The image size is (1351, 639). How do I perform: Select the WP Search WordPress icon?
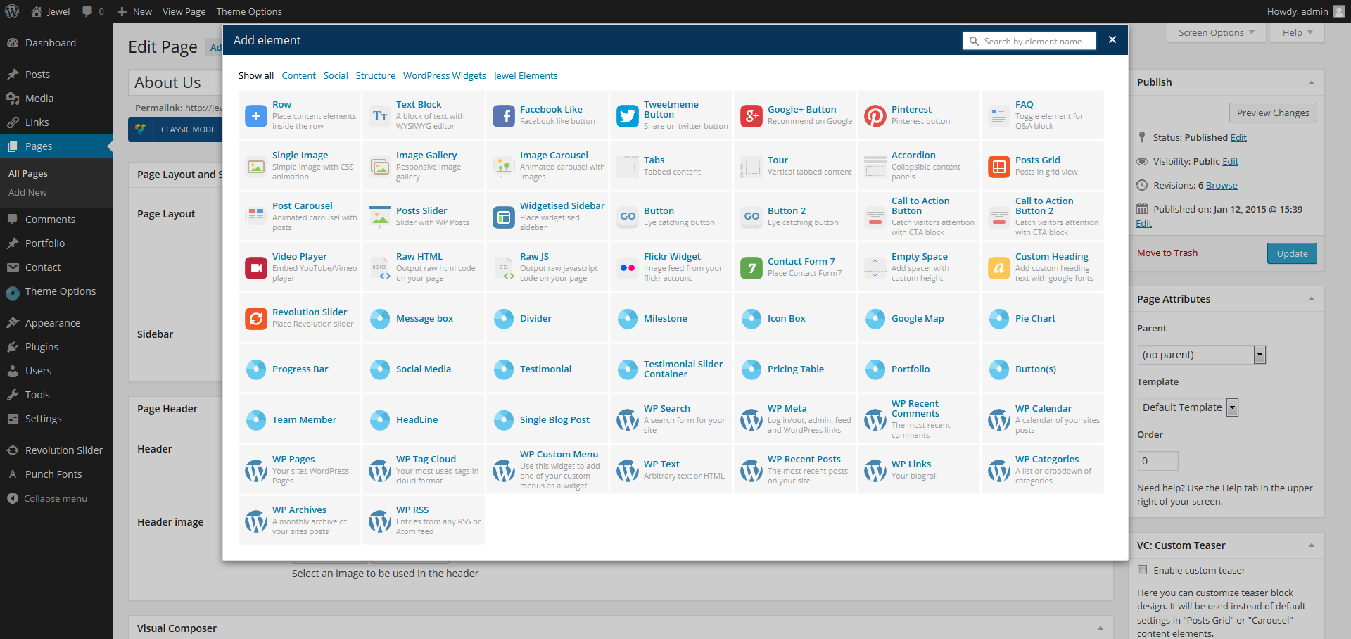point(628,419)
